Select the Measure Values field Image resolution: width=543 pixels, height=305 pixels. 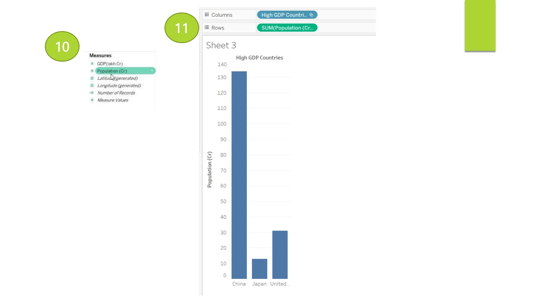click(x=113, y=100)
